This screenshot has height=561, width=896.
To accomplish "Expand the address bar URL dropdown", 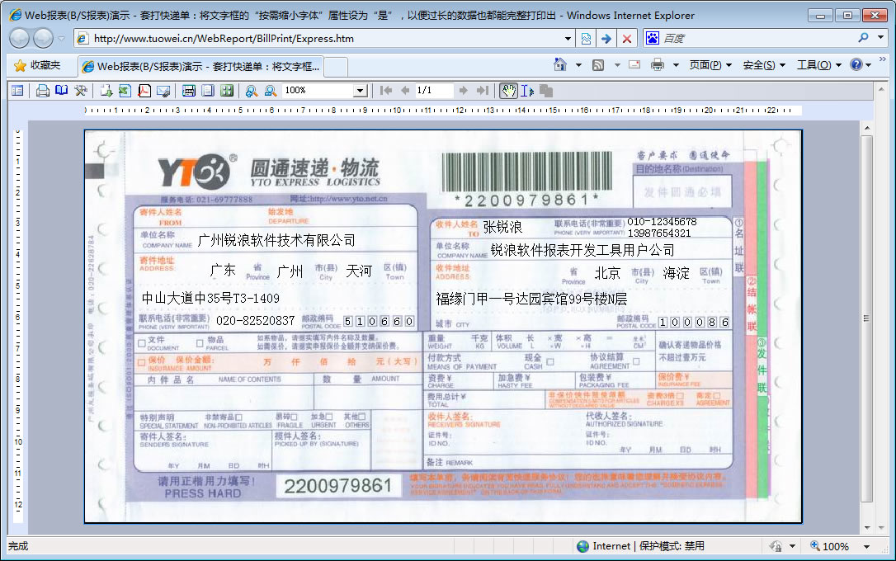I will 568,39.
